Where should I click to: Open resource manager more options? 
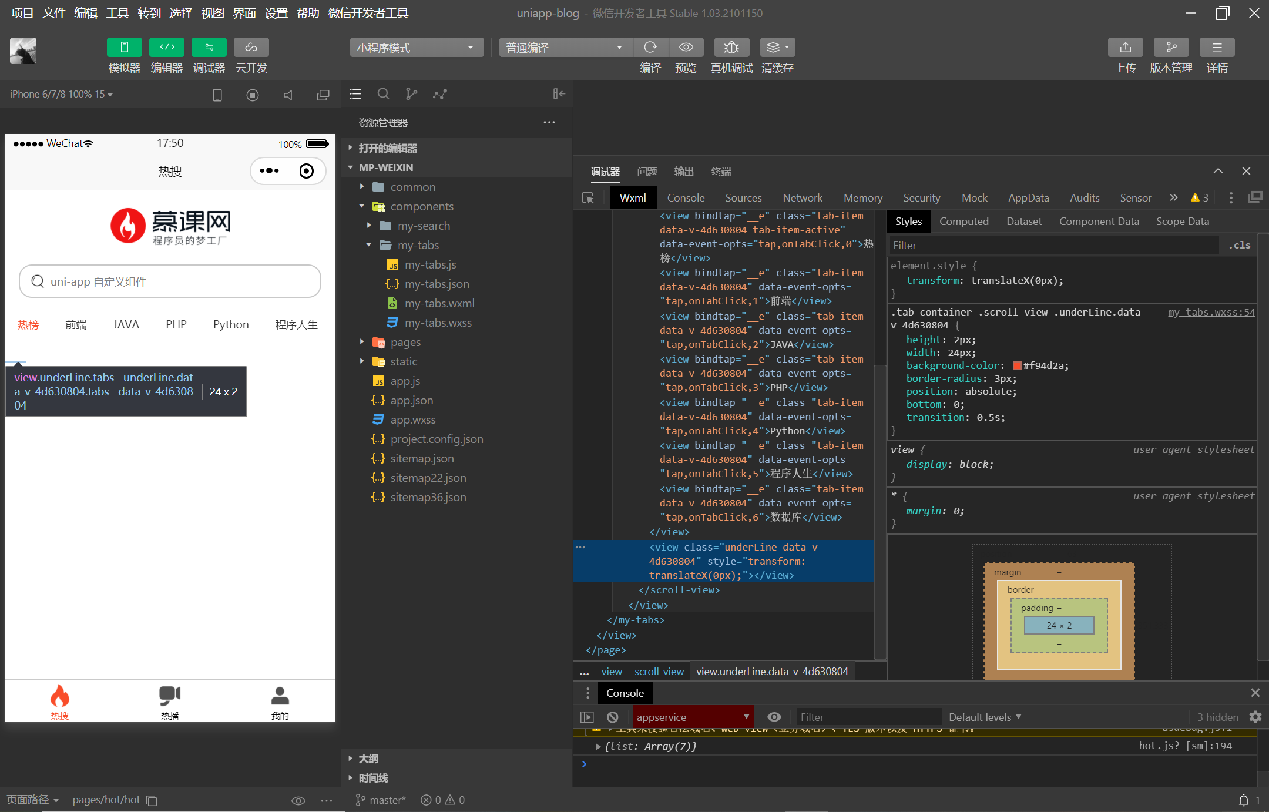point(549,122)
